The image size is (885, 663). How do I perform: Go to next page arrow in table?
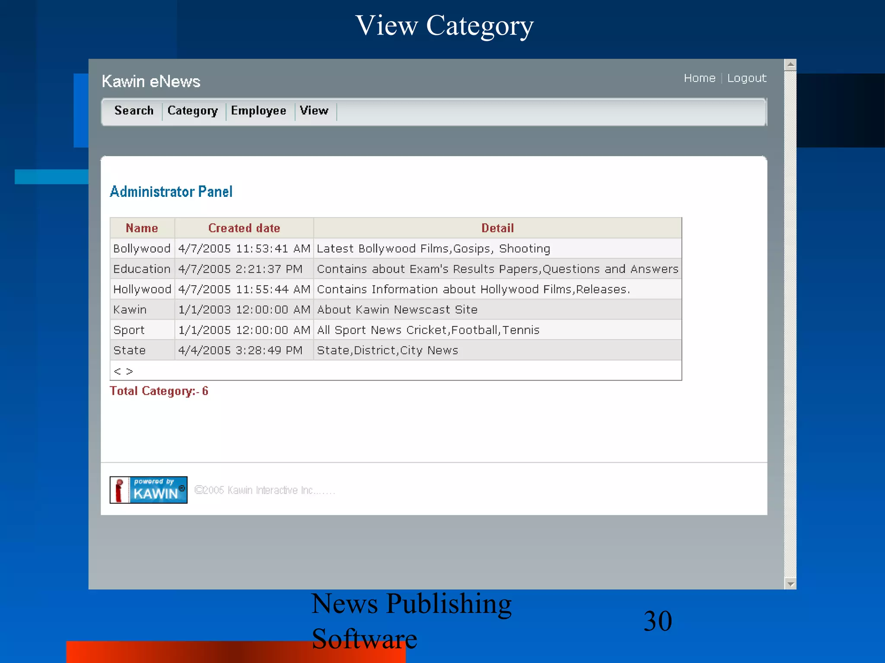point(129,371)
